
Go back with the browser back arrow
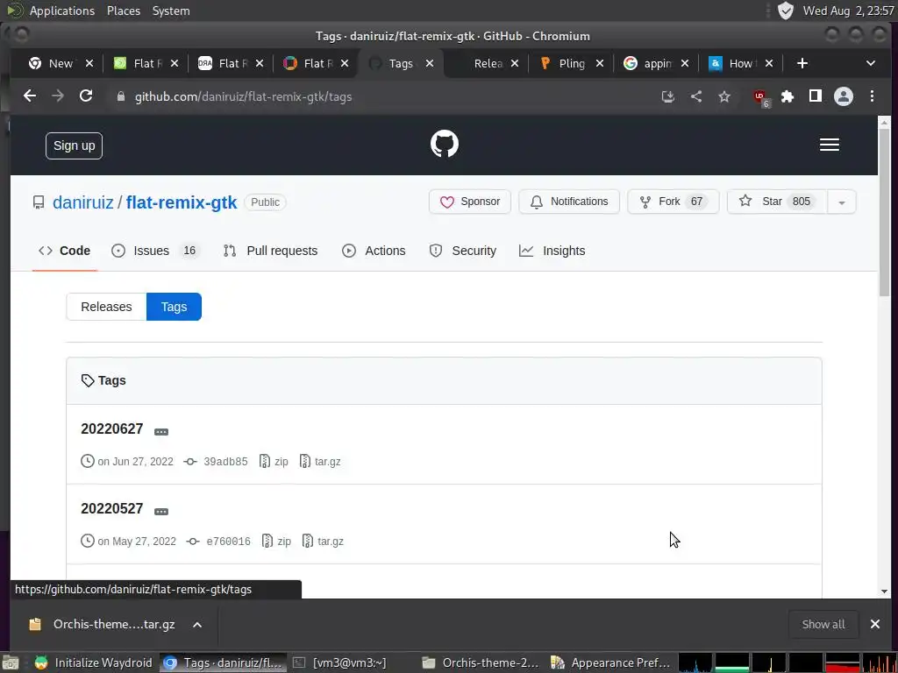coord(30,96)
